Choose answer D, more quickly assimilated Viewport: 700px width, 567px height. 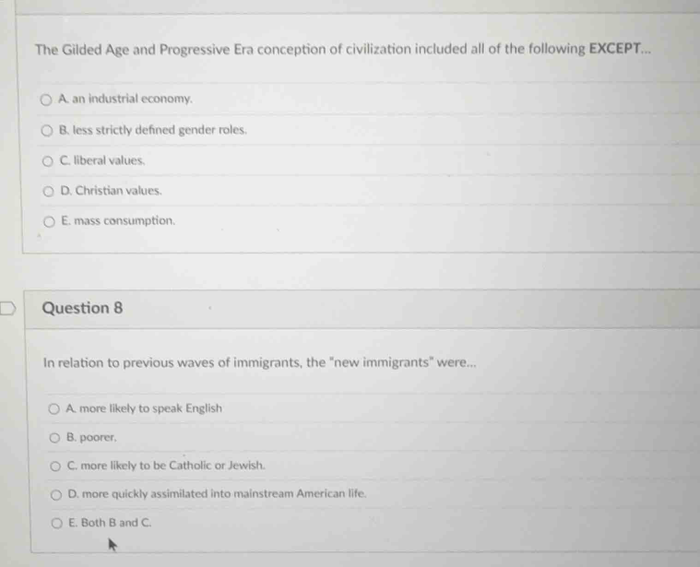pos(56,494)
